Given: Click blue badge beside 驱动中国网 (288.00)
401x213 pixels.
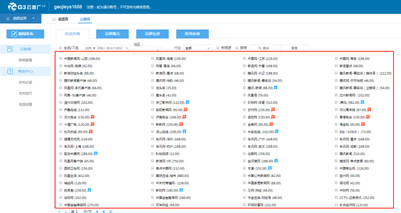Looking at the screenshot, I should point(95,153).
